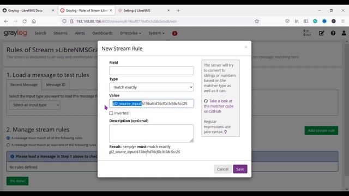Open the Type 'match exactly' dropdown

tap(152, 87)
